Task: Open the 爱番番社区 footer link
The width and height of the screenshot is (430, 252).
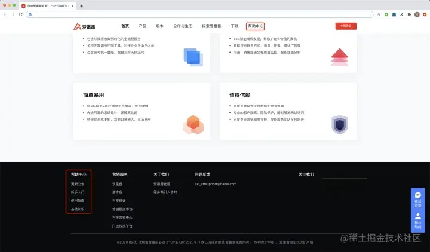Action: (x=162, y=184)
